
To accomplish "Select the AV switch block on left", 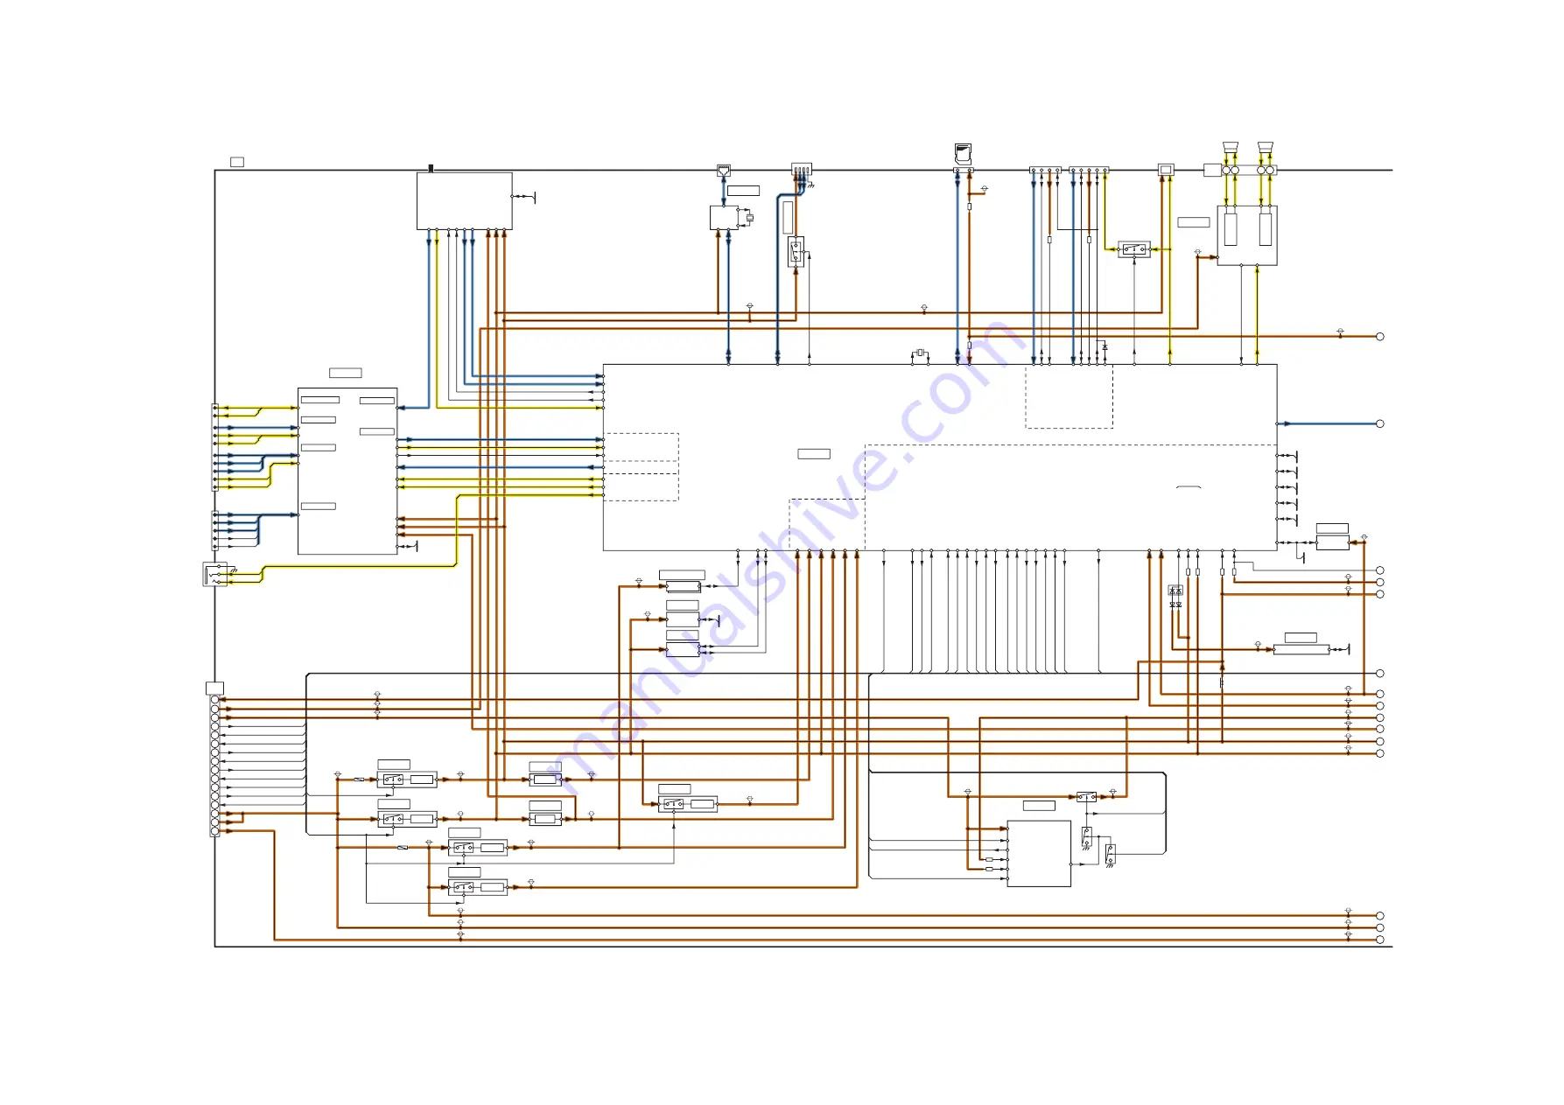I will click(347, 471).
